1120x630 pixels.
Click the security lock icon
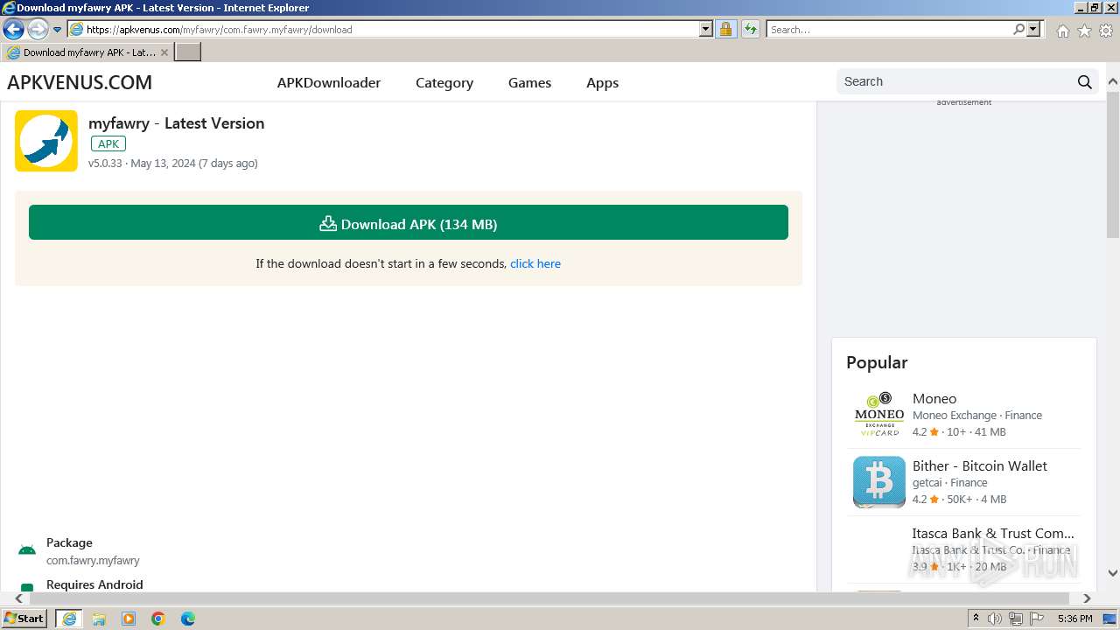[725, 29]
